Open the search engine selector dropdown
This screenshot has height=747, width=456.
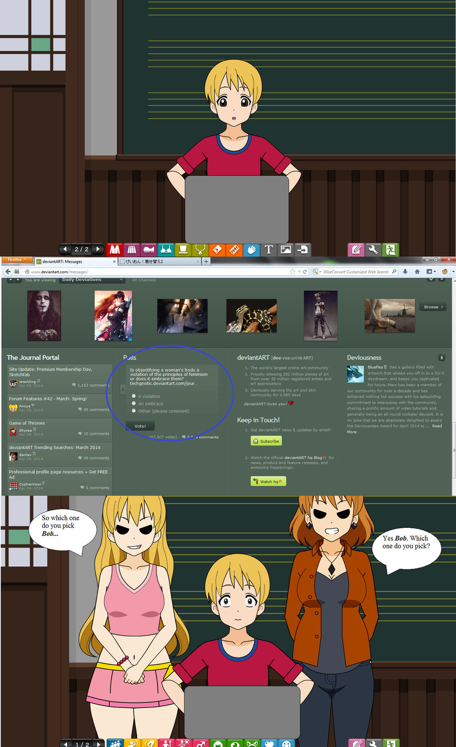317,271
